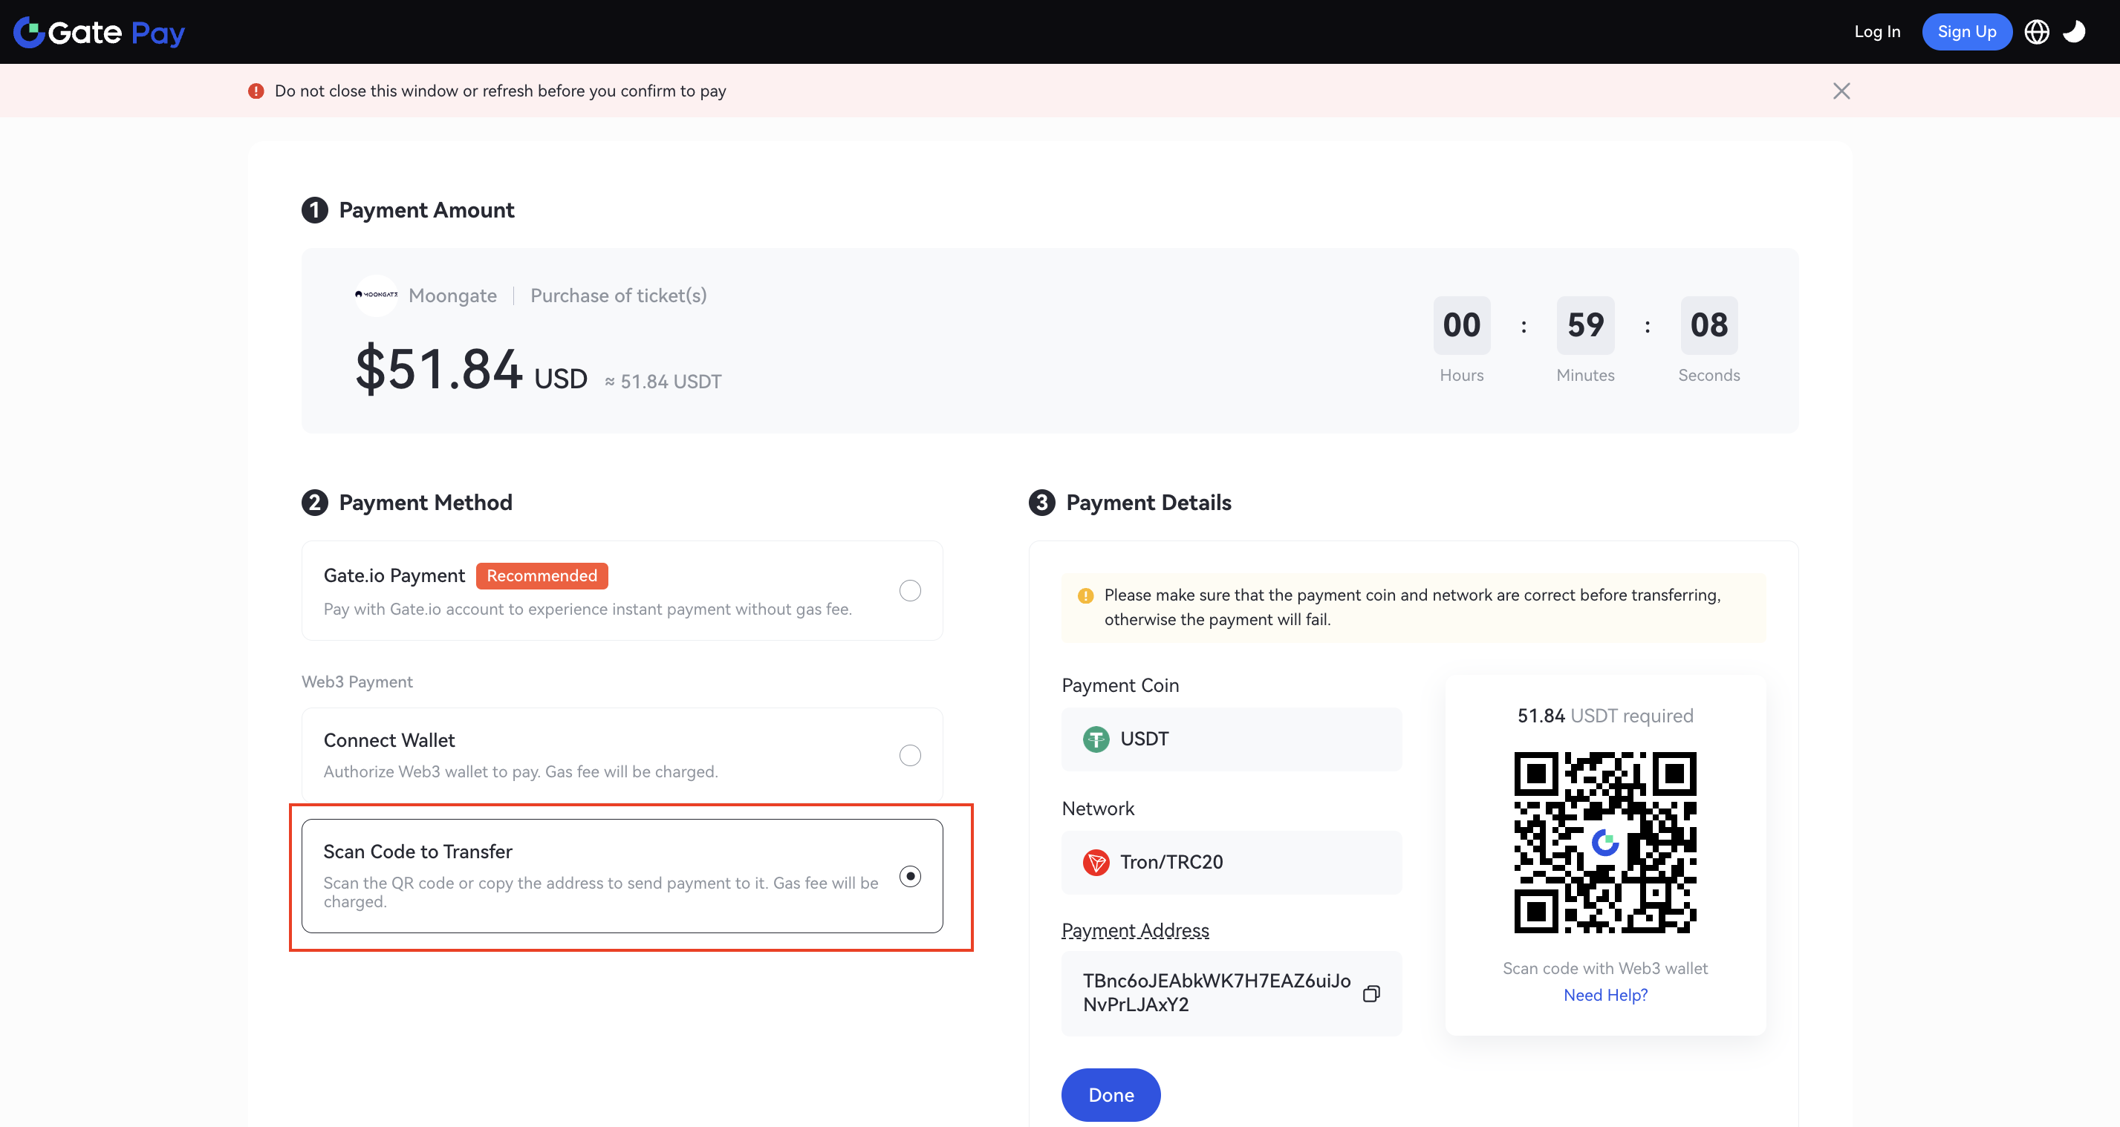Screen dimensions: 2120x1127
Task: Dismiss the warning banner
Action: click(1841, 91)
